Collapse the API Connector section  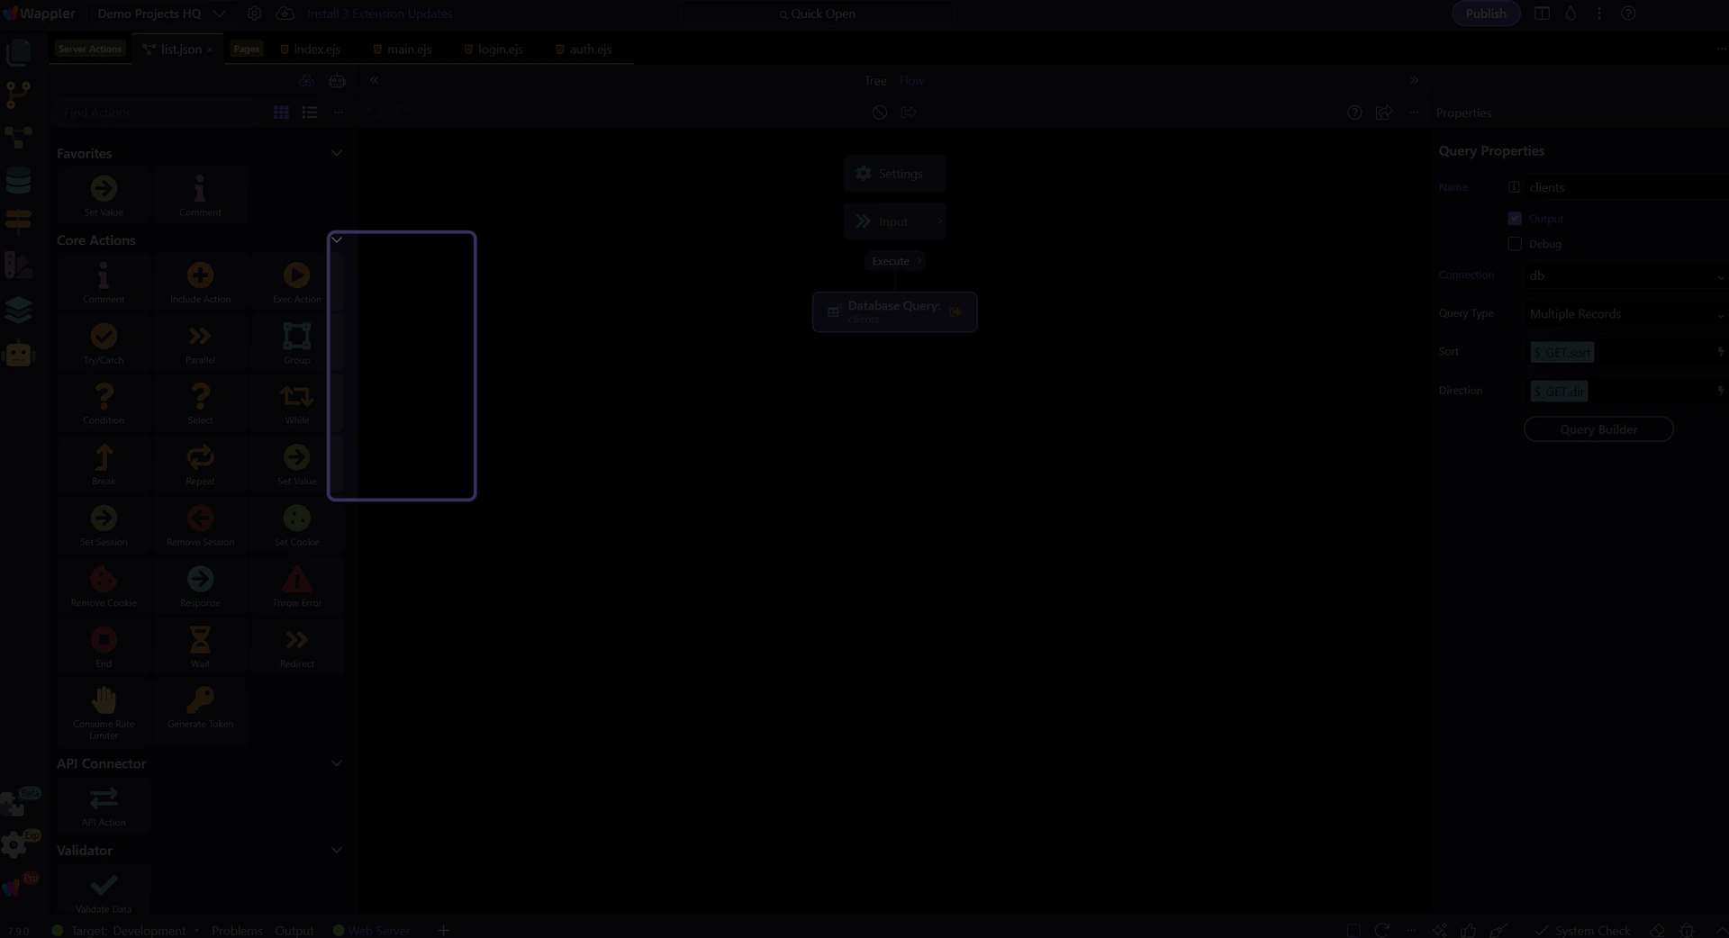pos(337,763)
